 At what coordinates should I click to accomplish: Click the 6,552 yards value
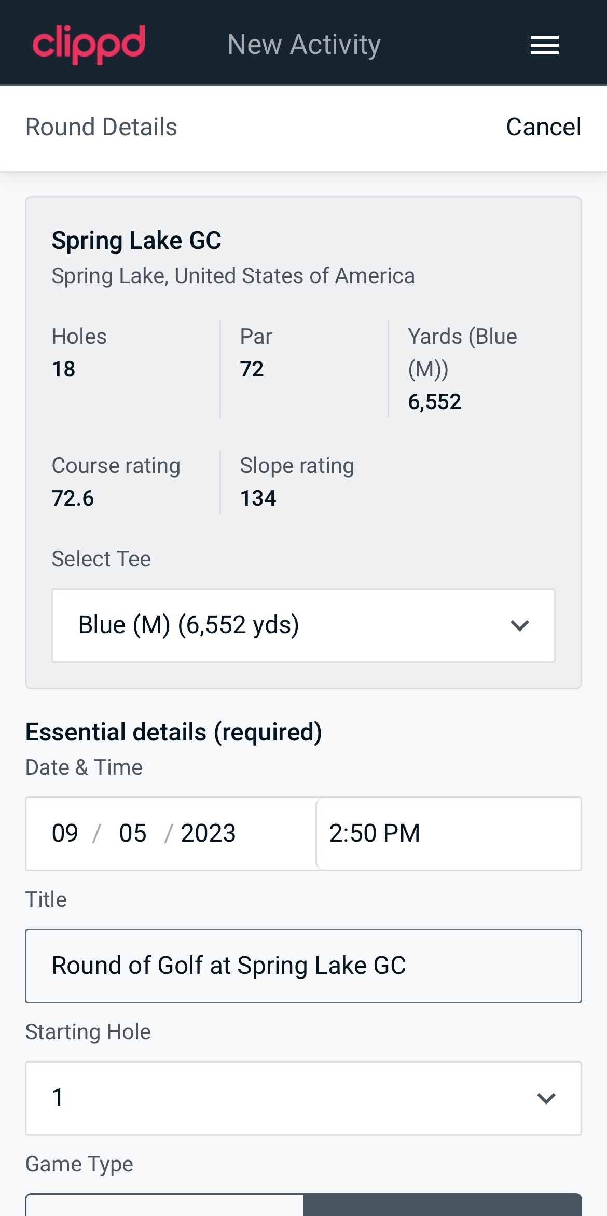click(x=435, y=402)
